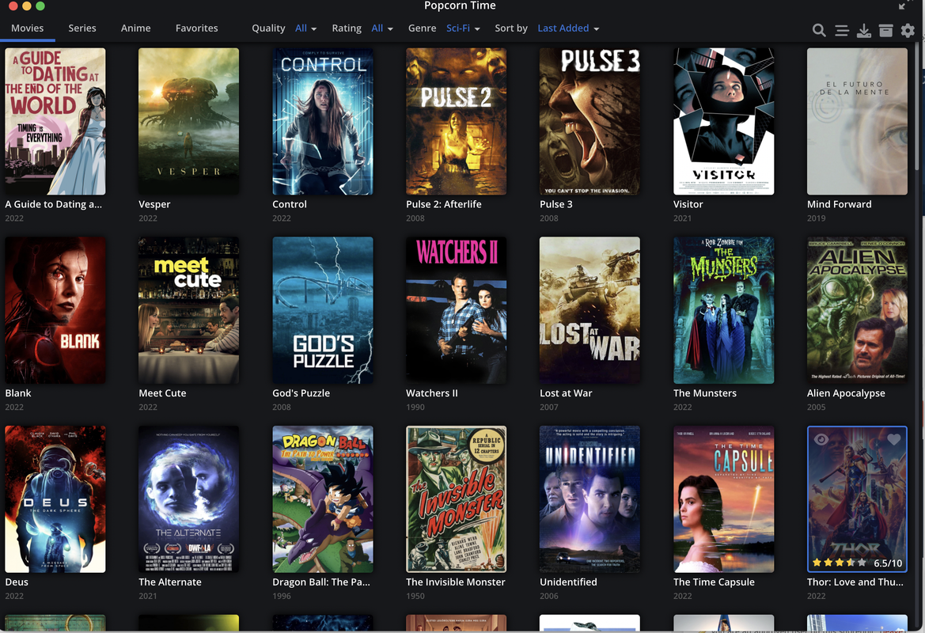
Task: Click the 'Thor: Love and Thu...' title
Action: pyautogui.click(x=855, y=582)
